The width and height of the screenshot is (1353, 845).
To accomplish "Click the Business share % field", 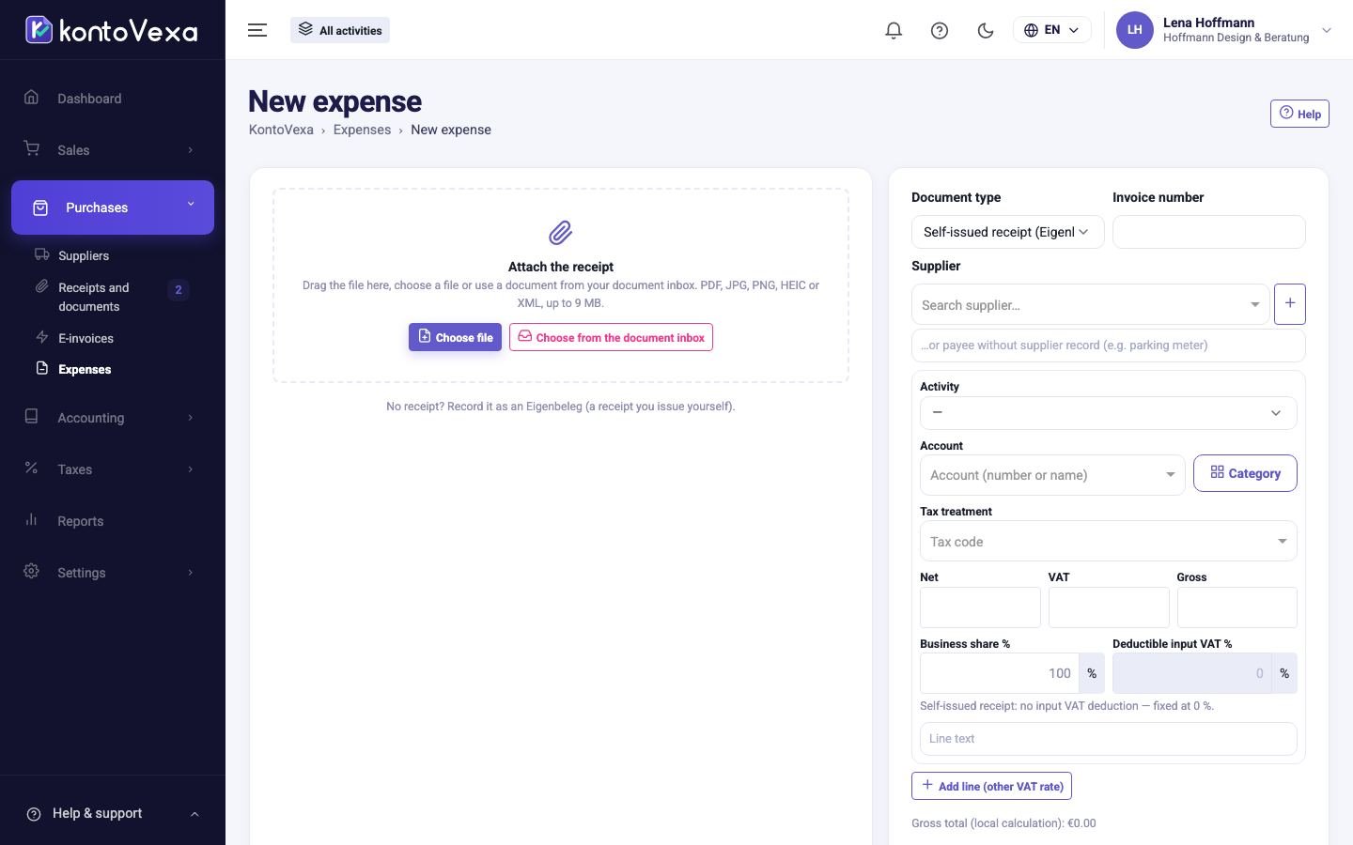I will (1000, 673).
